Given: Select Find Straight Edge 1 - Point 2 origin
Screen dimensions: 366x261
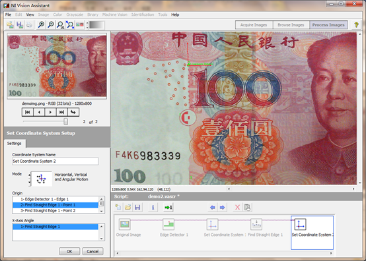Looking at the screenshot, I should (x=55, y=210).
